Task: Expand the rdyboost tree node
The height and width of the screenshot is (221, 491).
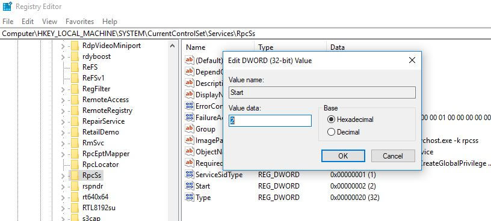Action: point(63,57)
